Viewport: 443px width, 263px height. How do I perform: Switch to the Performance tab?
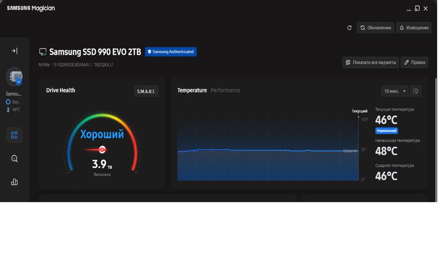click(225, 90)
